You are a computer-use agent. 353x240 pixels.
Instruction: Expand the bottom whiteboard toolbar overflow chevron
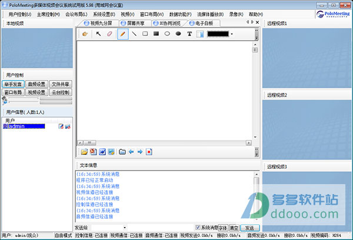pos(257,152)
